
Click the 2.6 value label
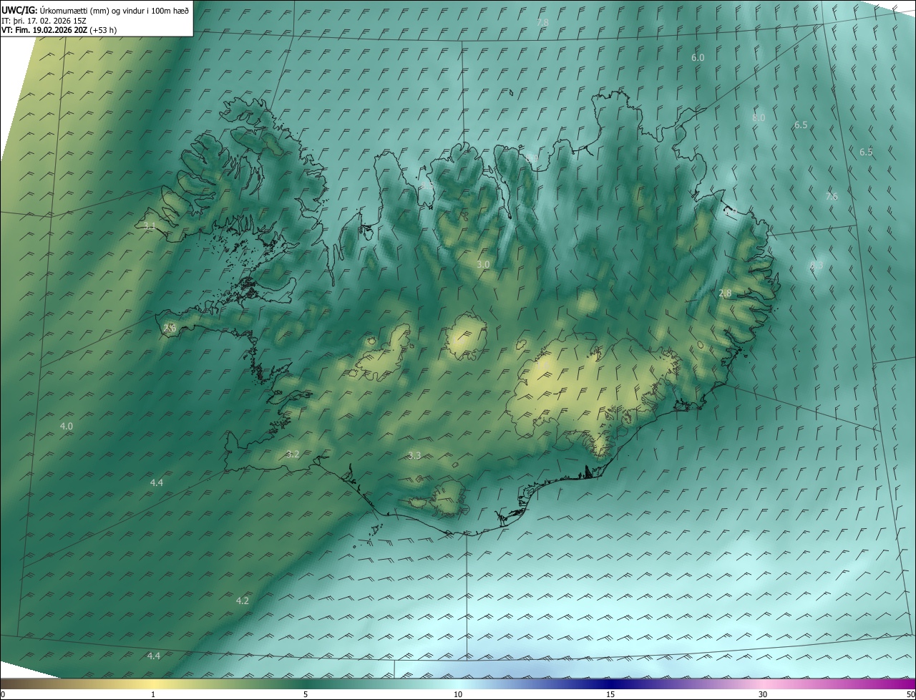click(x=170, y=327)
